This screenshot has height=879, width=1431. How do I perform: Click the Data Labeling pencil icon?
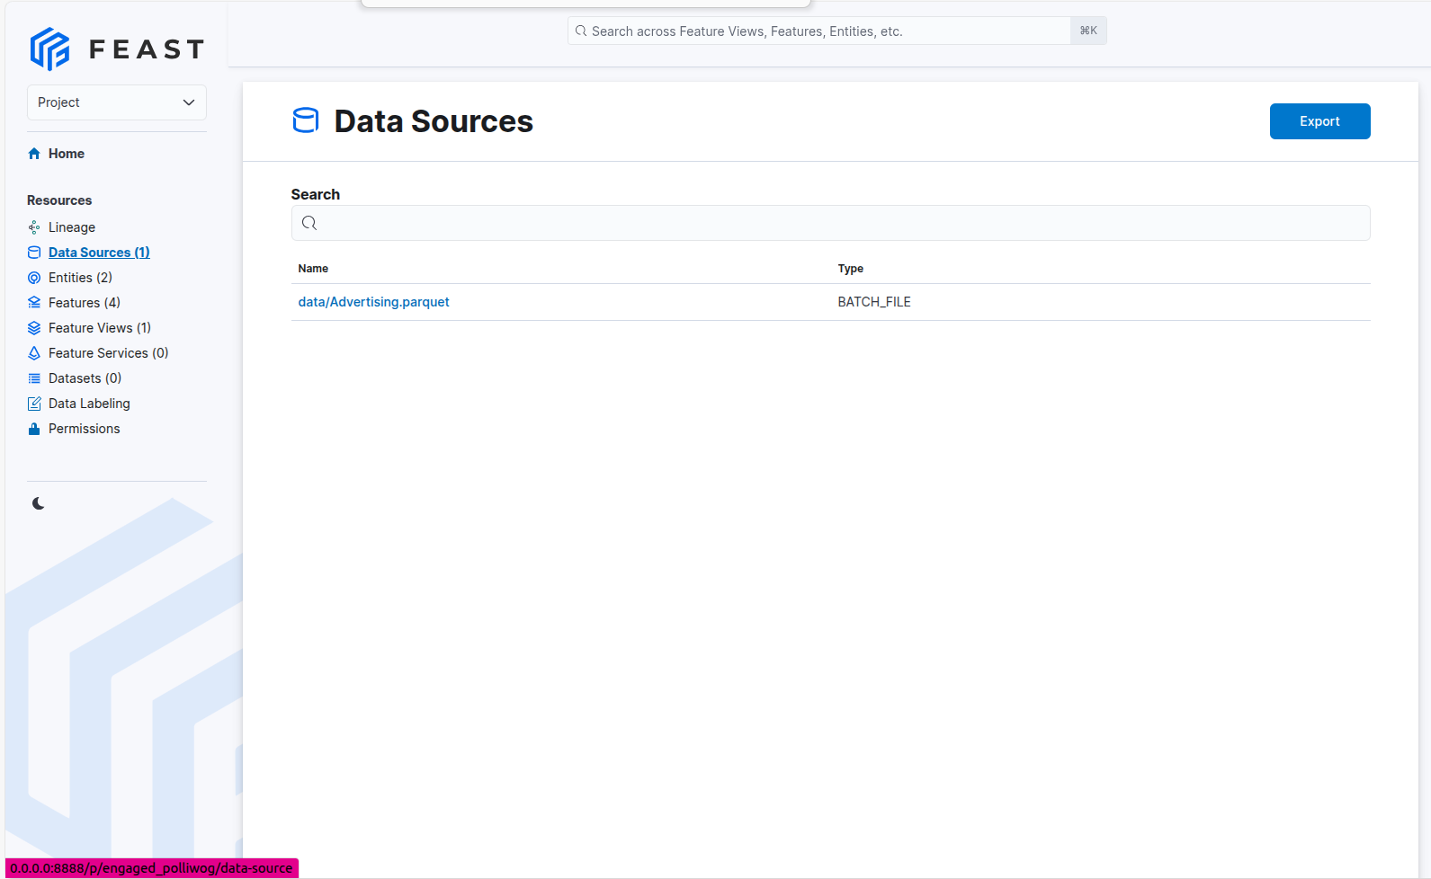34,404
